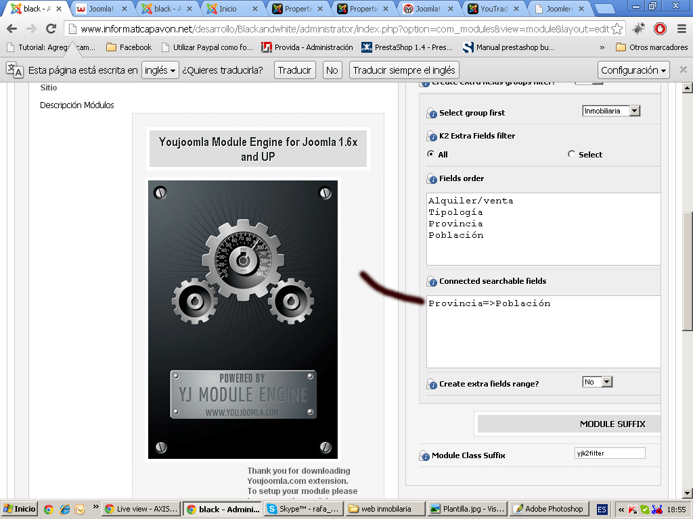Switch to the second tab Joomla!
The height and width of the screenshot is (519, 693).
click(x=102, y=9)
